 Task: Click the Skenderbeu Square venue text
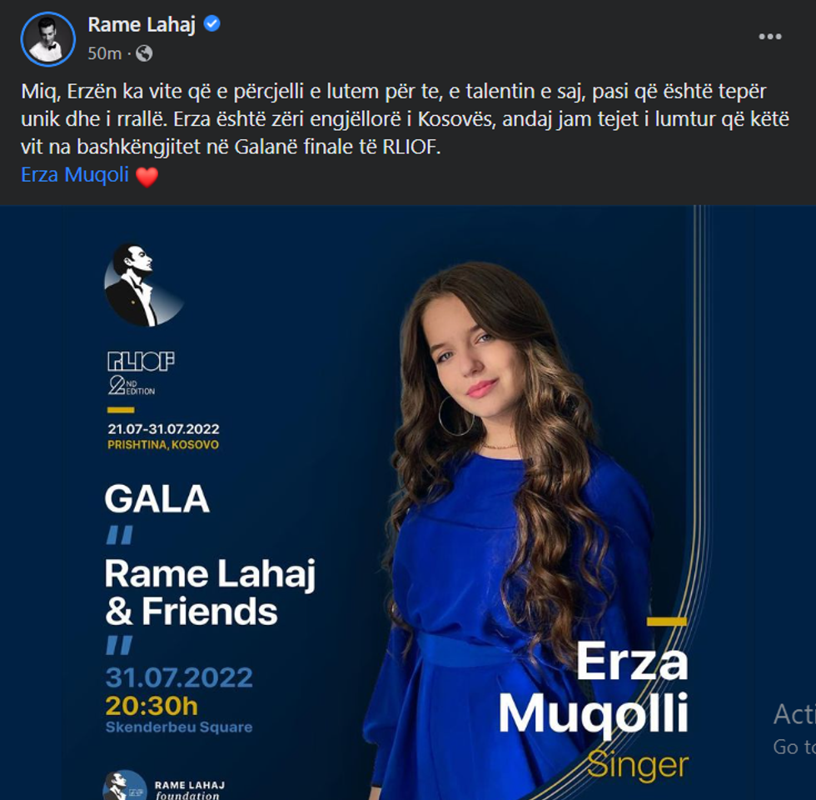click(x=178, y=727)
